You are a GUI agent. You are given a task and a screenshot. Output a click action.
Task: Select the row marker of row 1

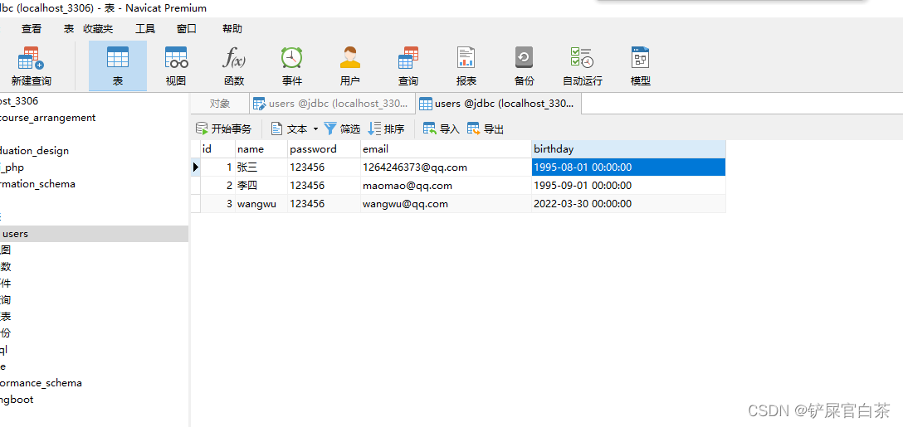click(196, 167)
